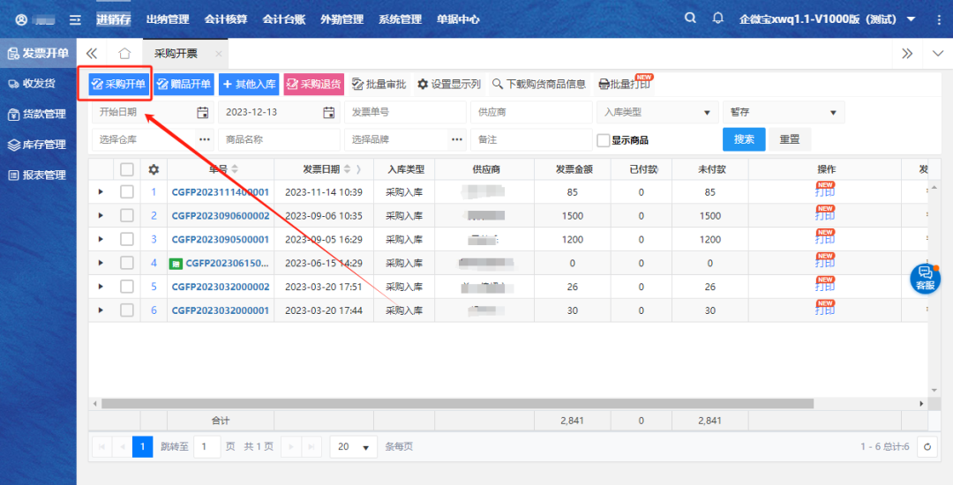Go to the home tab icon
The image size is (953, 485).
point(124,54)
